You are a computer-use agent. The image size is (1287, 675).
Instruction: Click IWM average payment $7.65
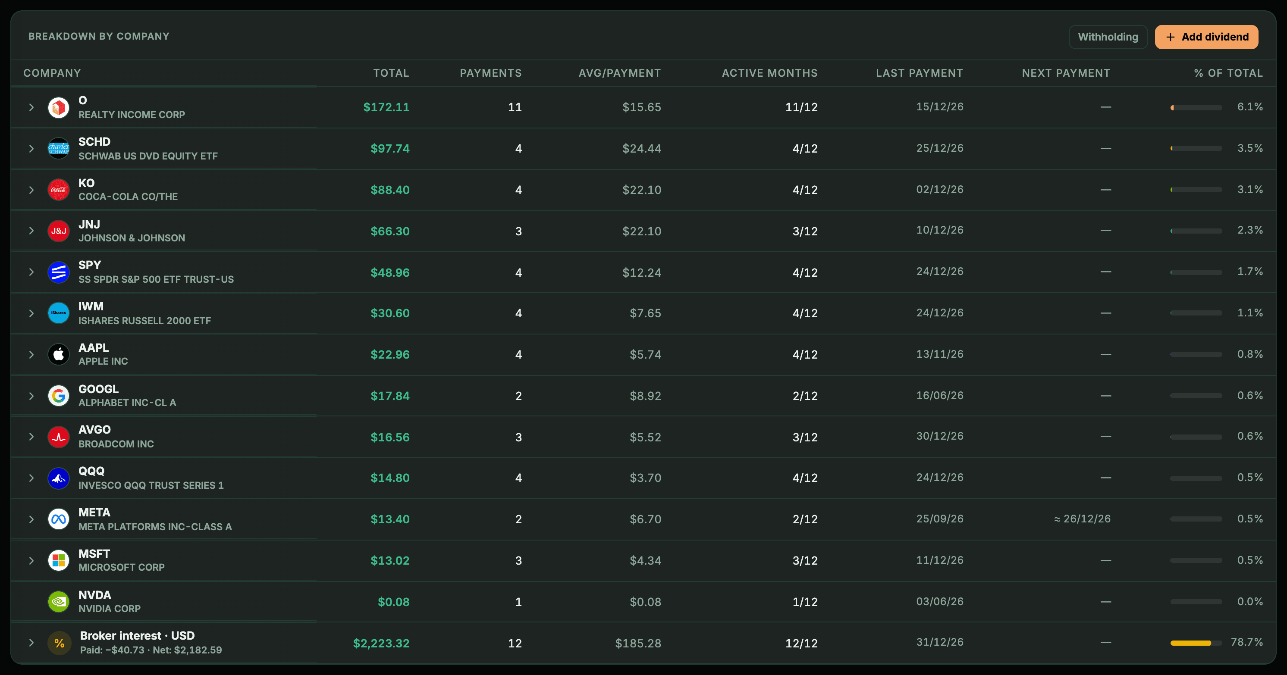[645, 313]
